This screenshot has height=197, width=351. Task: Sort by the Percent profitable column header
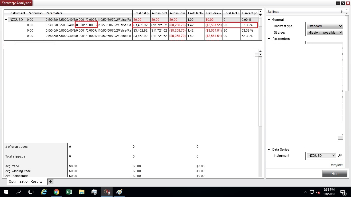tap(250, 13)
